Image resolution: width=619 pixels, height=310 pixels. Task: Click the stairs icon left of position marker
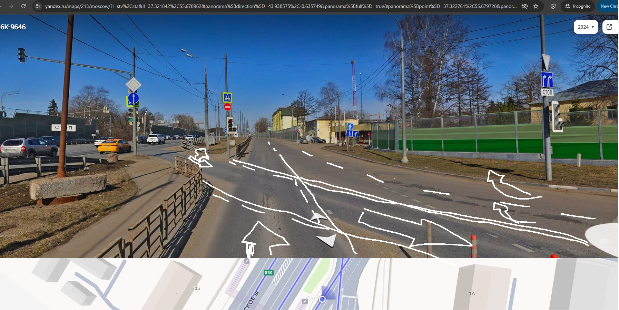(305, 301)
